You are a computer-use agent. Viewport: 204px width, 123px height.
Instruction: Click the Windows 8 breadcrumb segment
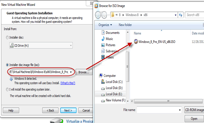click(132, 15)
